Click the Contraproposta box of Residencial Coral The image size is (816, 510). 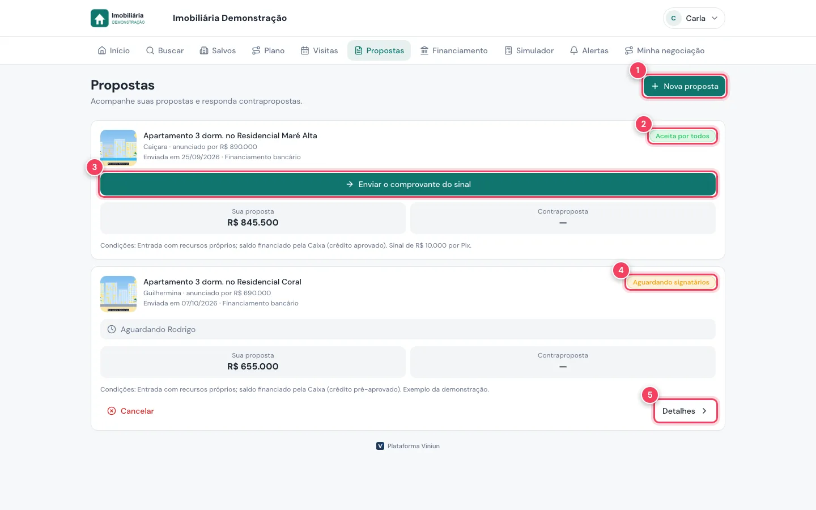[563, 362]
